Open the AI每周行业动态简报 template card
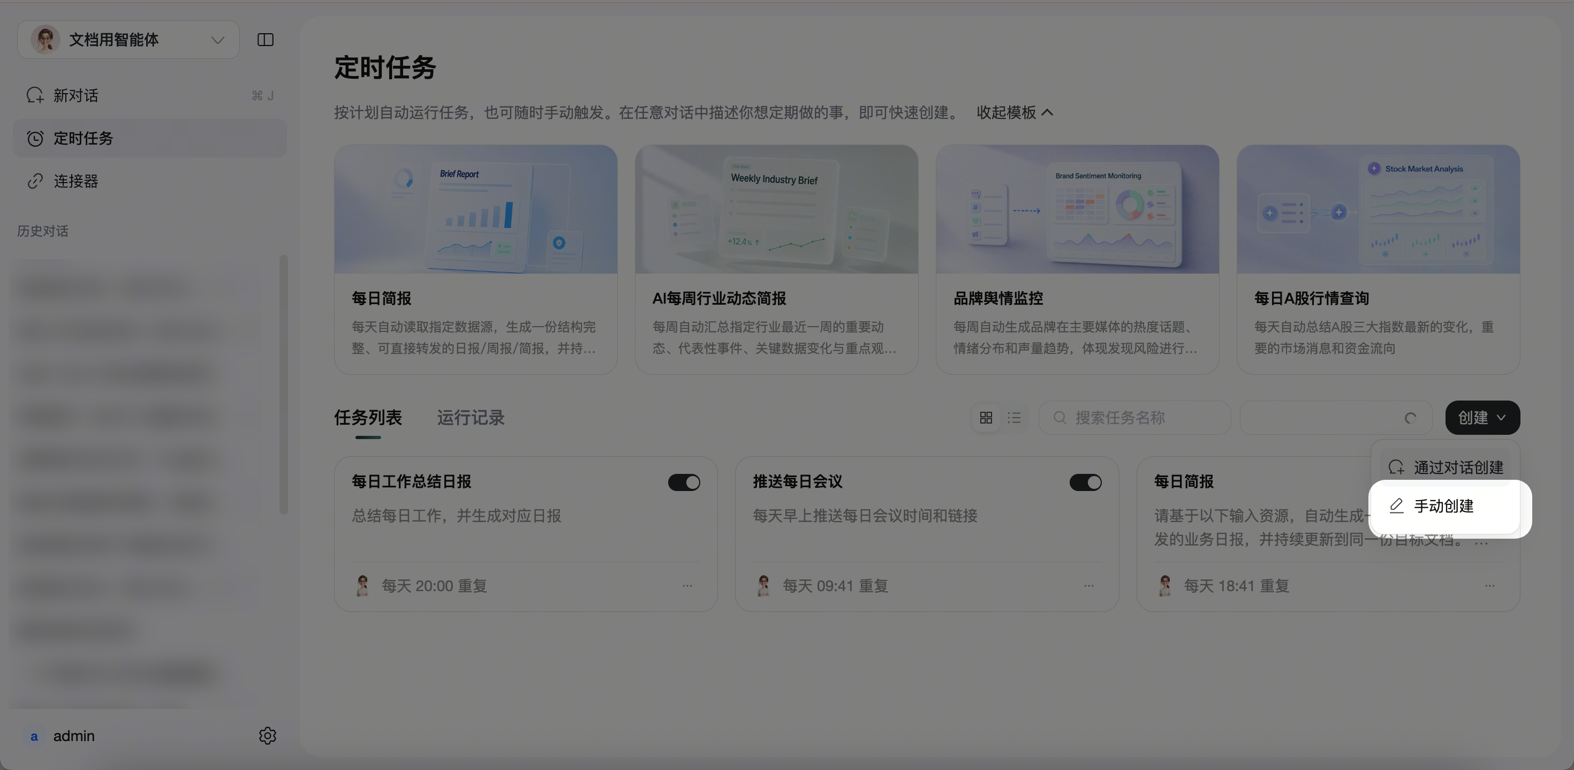 776,259
